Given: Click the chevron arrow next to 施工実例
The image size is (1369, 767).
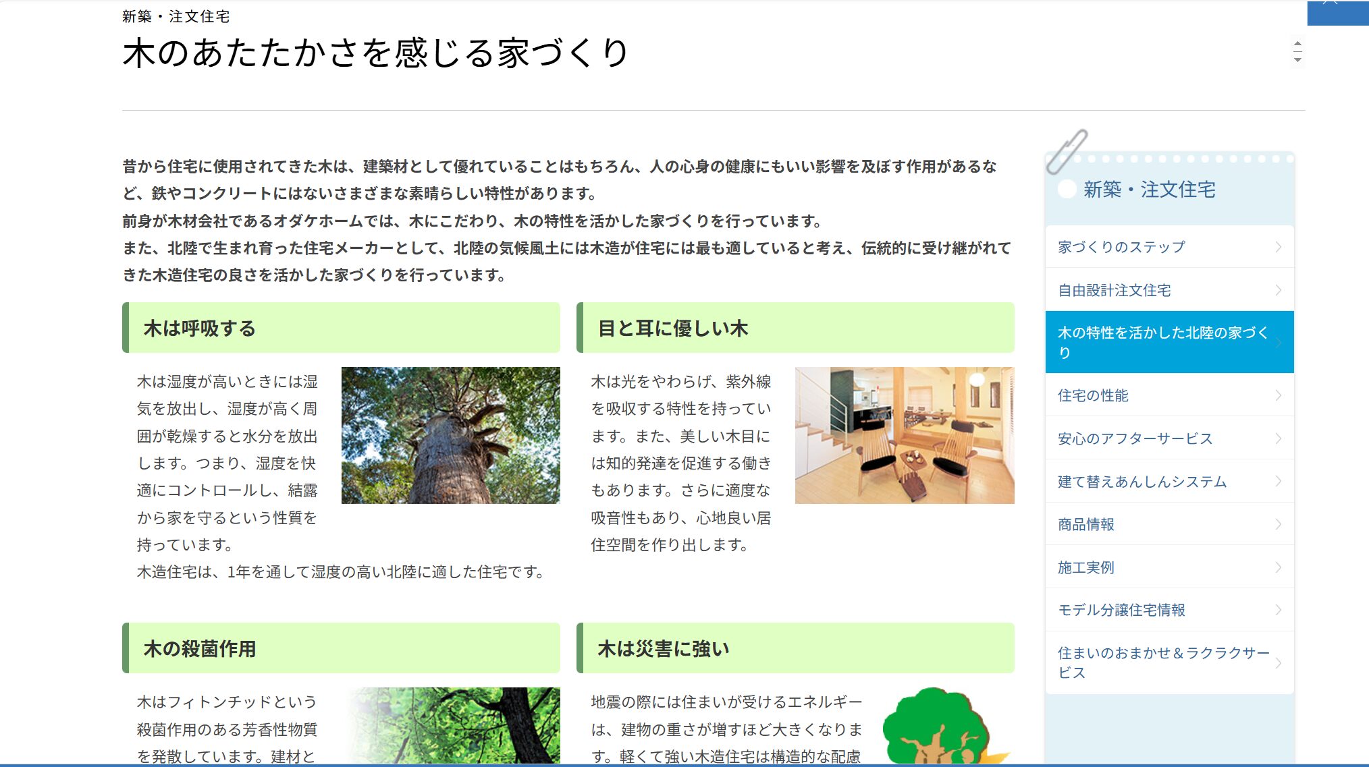Looking at the screenshot, I should pyautogui.click(x=1278, y=567).
